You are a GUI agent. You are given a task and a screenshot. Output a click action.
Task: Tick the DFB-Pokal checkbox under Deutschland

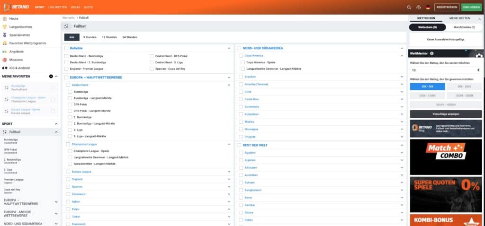coord(70,104)
